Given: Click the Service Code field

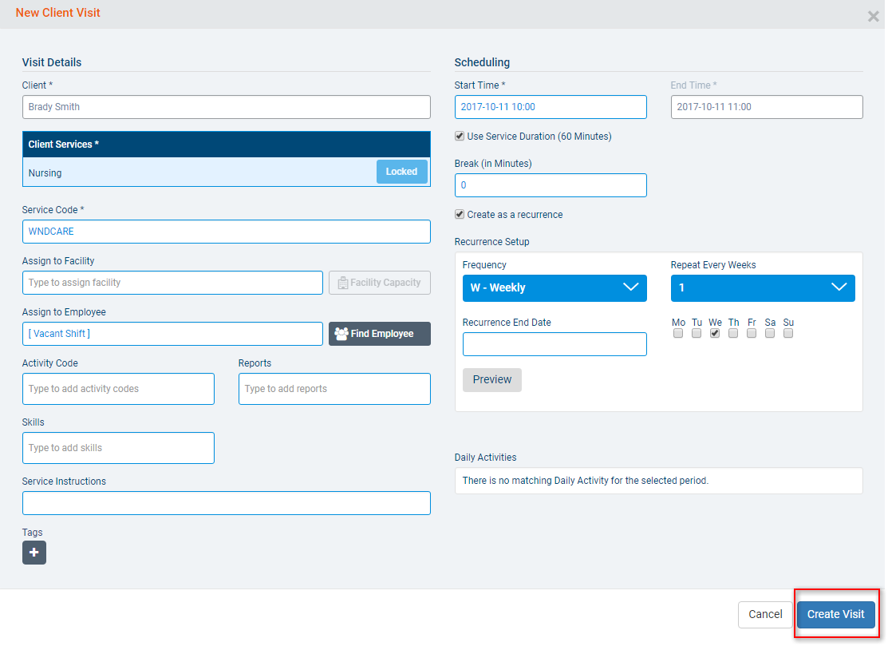Looking at the screenshot, I should [x=226, y=232].
